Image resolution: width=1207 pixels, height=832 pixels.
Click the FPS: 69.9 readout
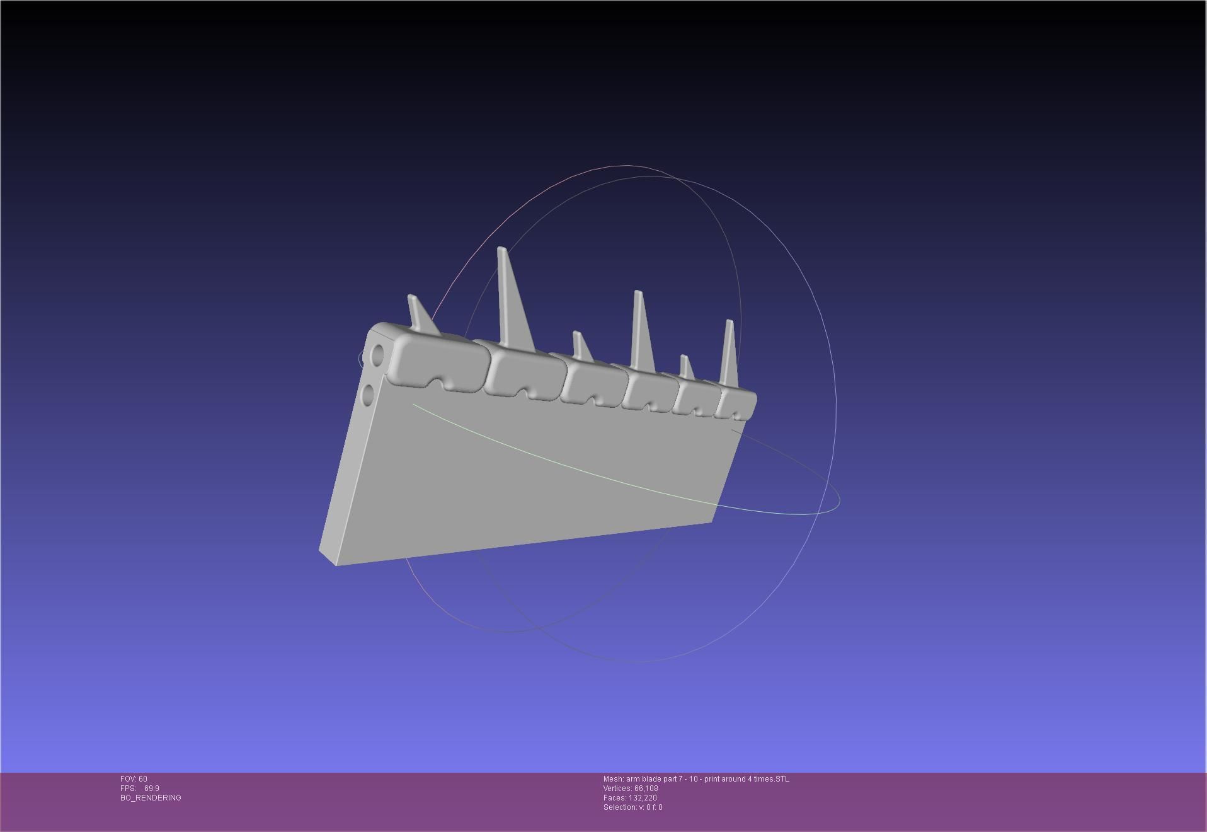click(x=139, y=789)
